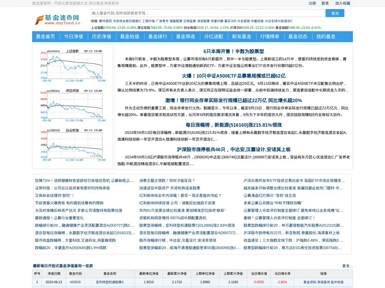
Task: Open news 沪深交易所发布ETF投资交易白皮书
Action: click(294, 180)
